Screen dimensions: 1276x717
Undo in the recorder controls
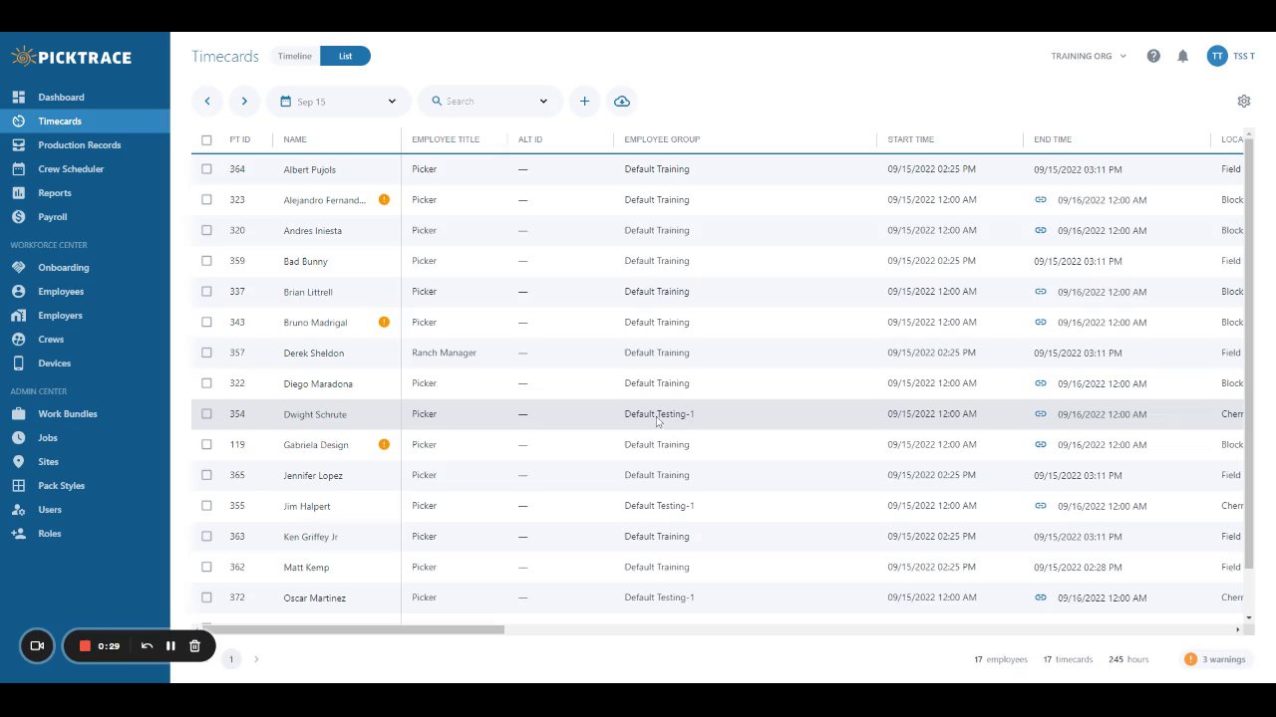point(147,645)
